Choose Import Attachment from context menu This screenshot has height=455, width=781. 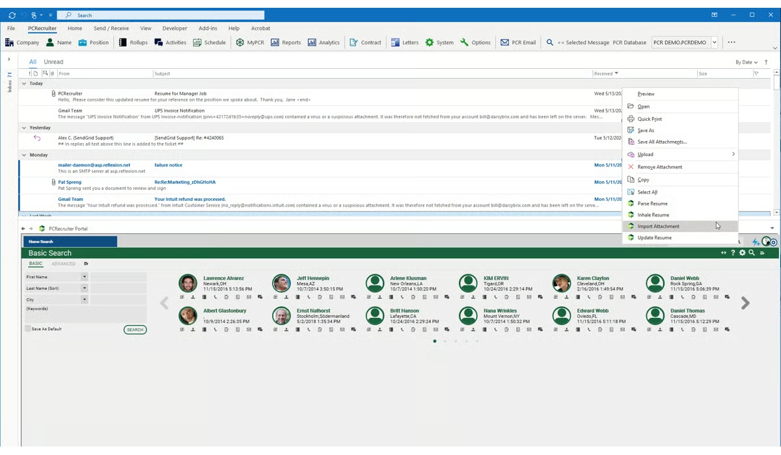680,226
